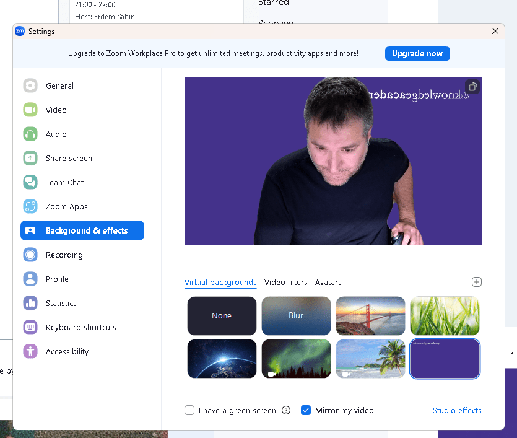Click the Zoom logo in title bar
Screen dimensions: 517x438
coord(20,31)
